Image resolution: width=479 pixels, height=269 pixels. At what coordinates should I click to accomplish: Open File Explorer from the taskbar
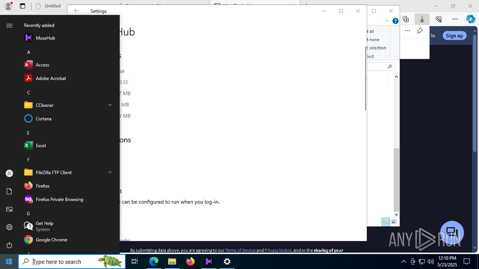pyautogui.click(x=172, y=262)
